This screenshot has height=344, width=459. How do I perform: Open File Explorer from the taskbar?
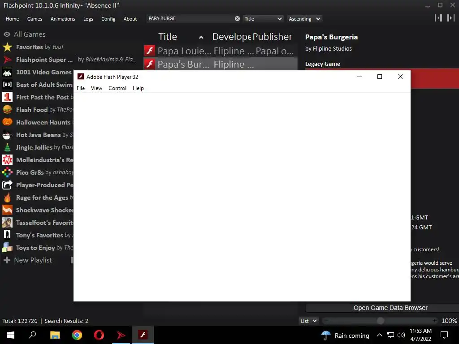[x=55, y=335]
